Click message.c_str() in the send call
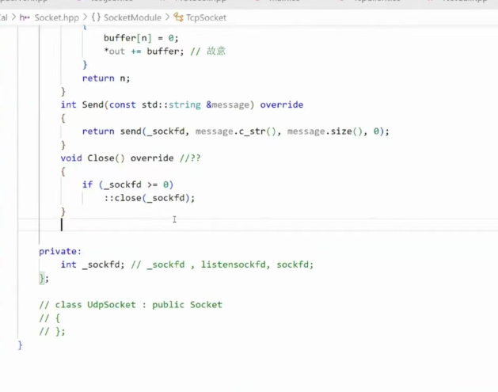498x392 pixels. click(235, 131)
